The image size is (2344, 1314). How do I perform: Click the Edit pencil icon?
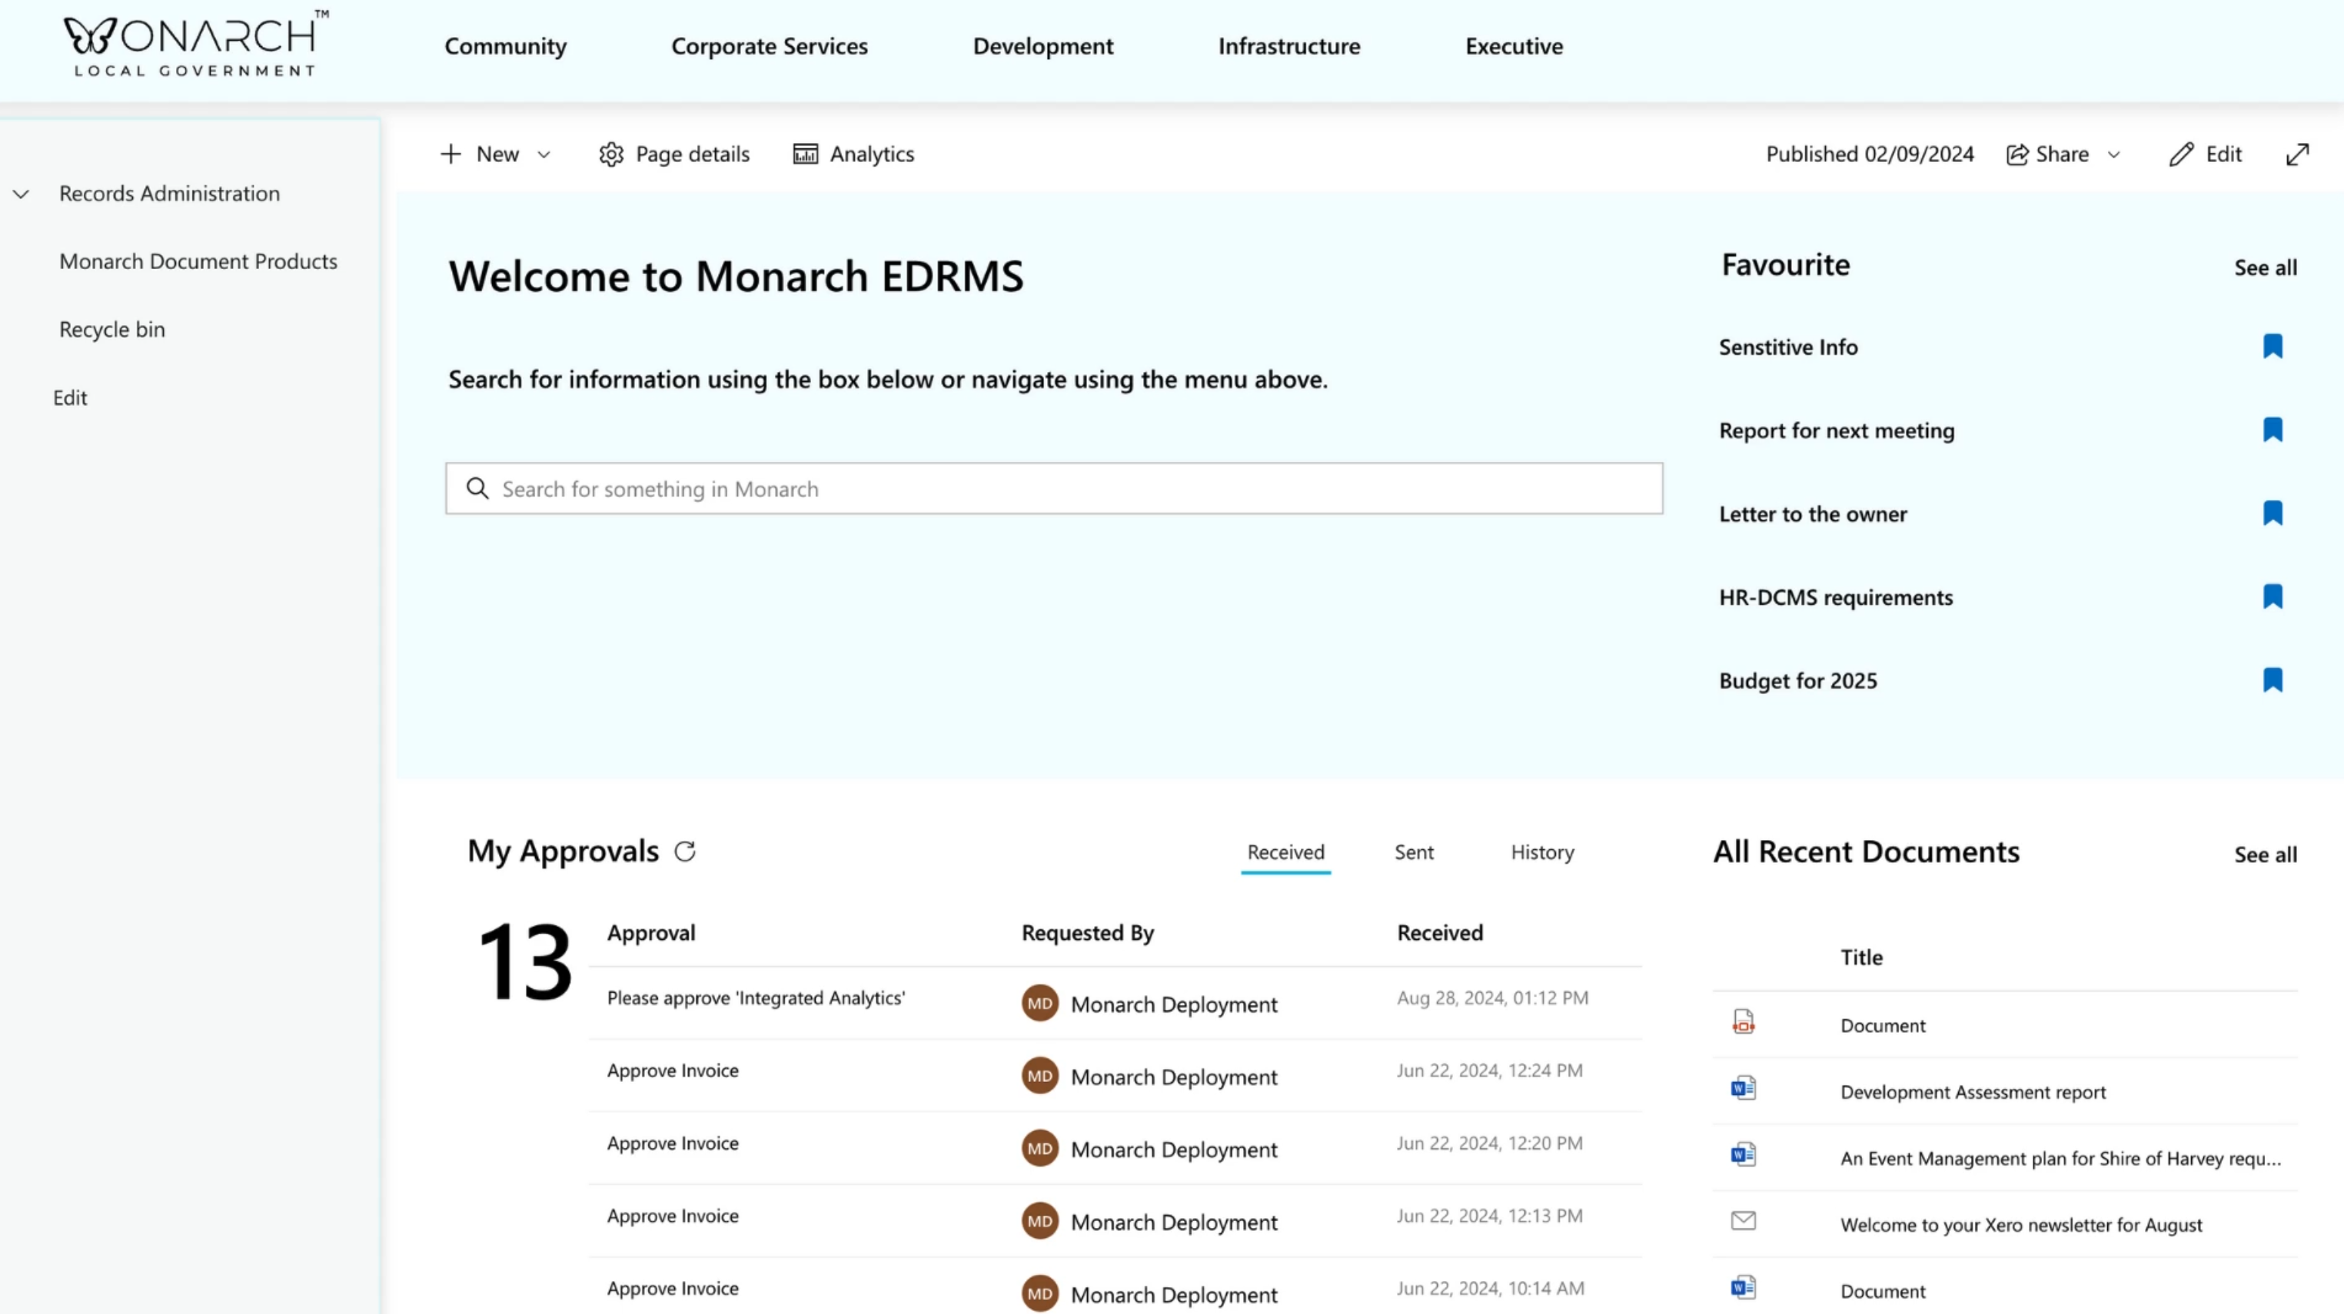2182,154
